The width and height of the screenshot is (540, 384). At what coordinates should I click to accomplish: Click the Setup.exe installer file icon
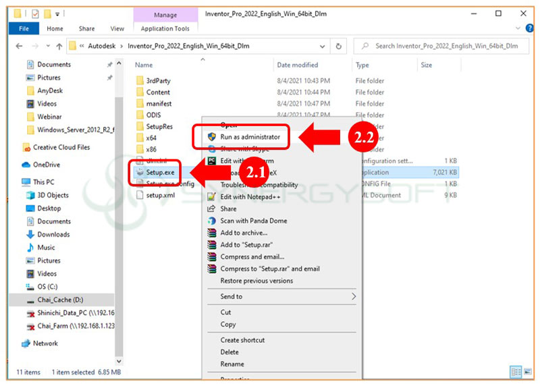[x=140, y=172]
